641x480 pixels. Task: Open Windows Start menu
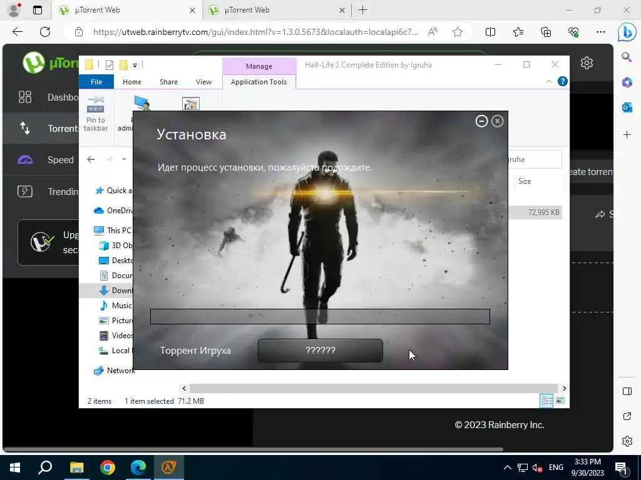[15, 467]
